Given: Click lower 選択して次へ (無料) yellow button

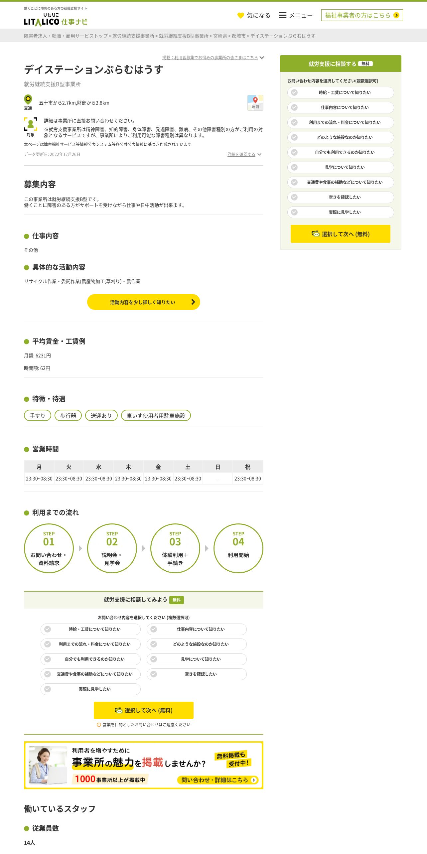Looking at the screenshot, I should (144, 710).
